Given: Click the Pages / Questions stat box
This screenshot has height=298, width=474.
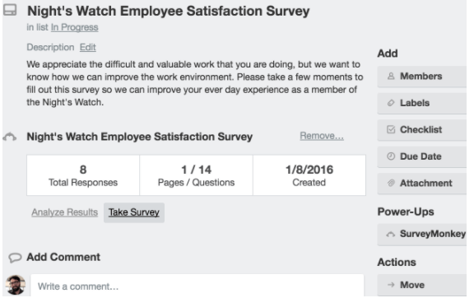Looking at the screenshot, I should coord(196,175).
